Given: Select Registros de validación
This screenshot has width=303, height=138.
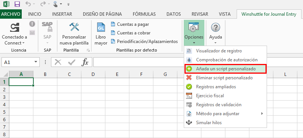Looking at the screenshot, I should [225, 105].
